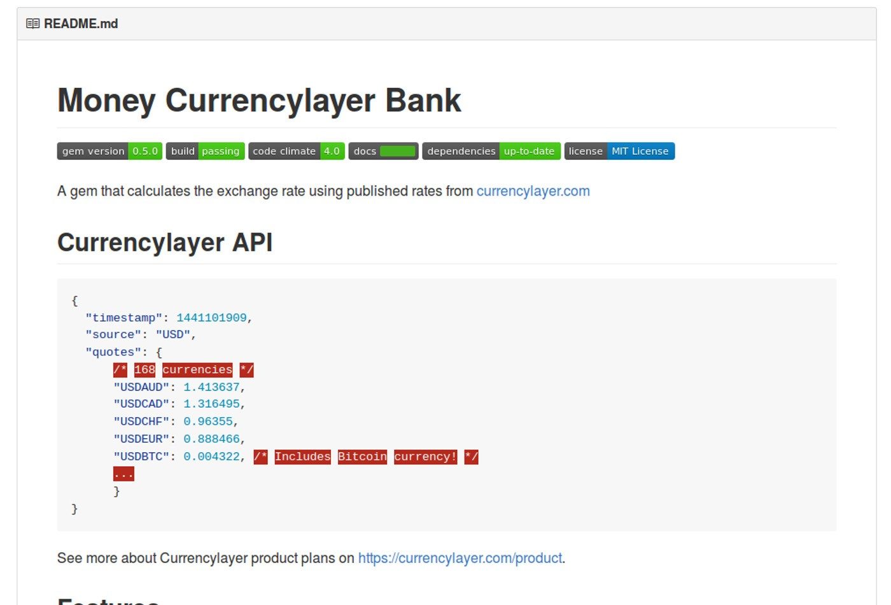Click the "USDBTC" key
The height and width of the screenshot is (605, 891).
tap(141, 457)
